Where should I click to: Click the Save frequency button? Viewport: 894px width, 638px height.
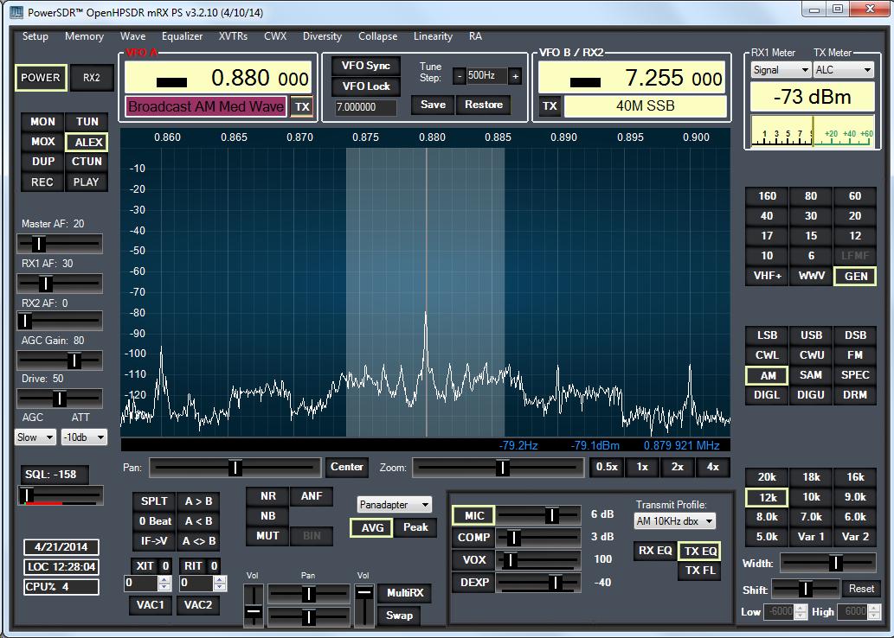pyautogui.click(x=433, y=105)
